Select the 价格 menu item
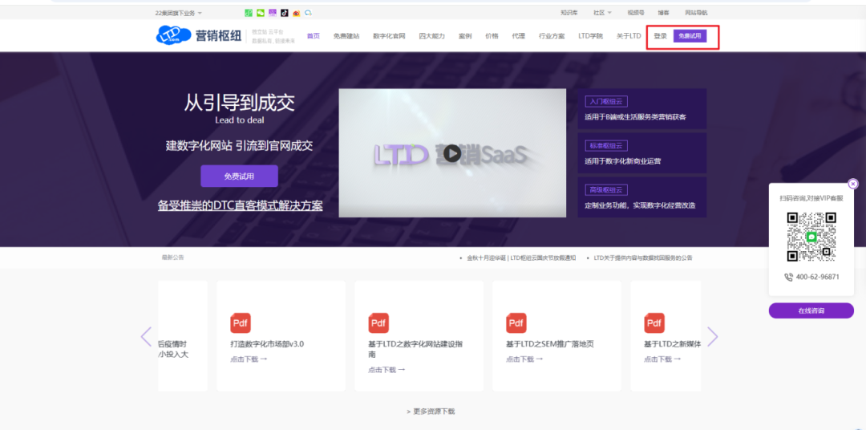The width and height of the screenshot is (866, 430). coord(492,36)
